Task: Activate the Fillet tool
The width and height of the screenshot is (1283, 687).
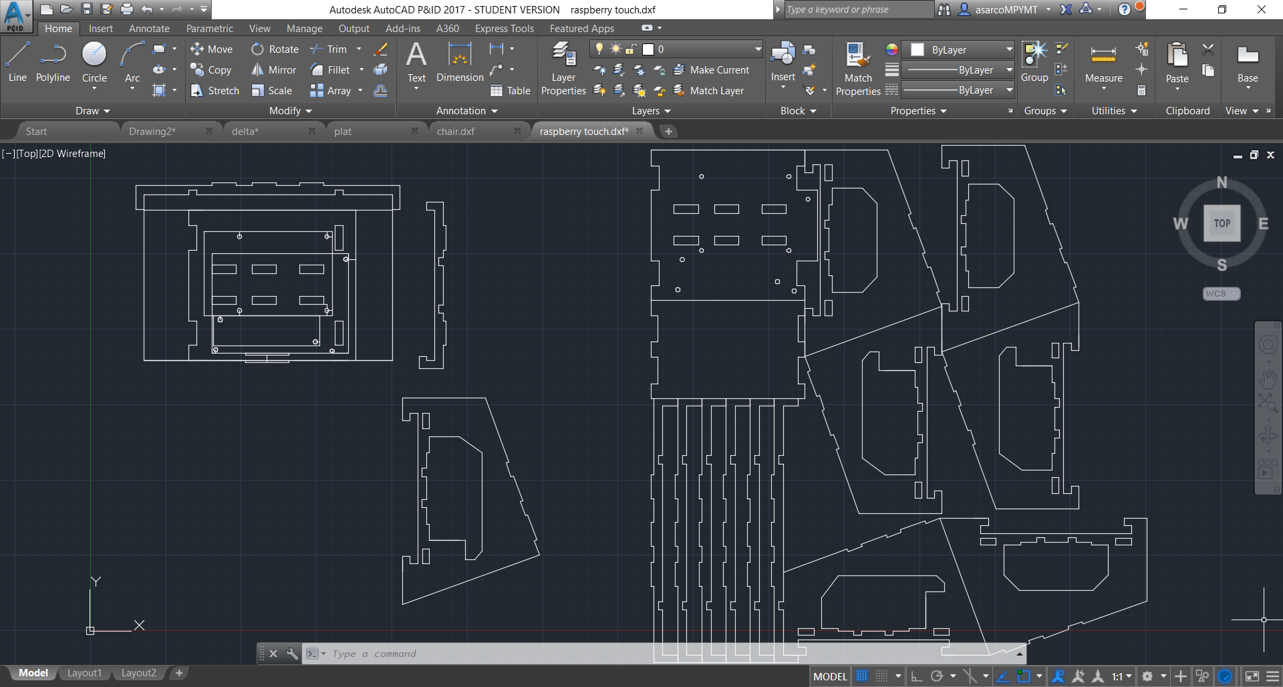Action: (330, 70)
